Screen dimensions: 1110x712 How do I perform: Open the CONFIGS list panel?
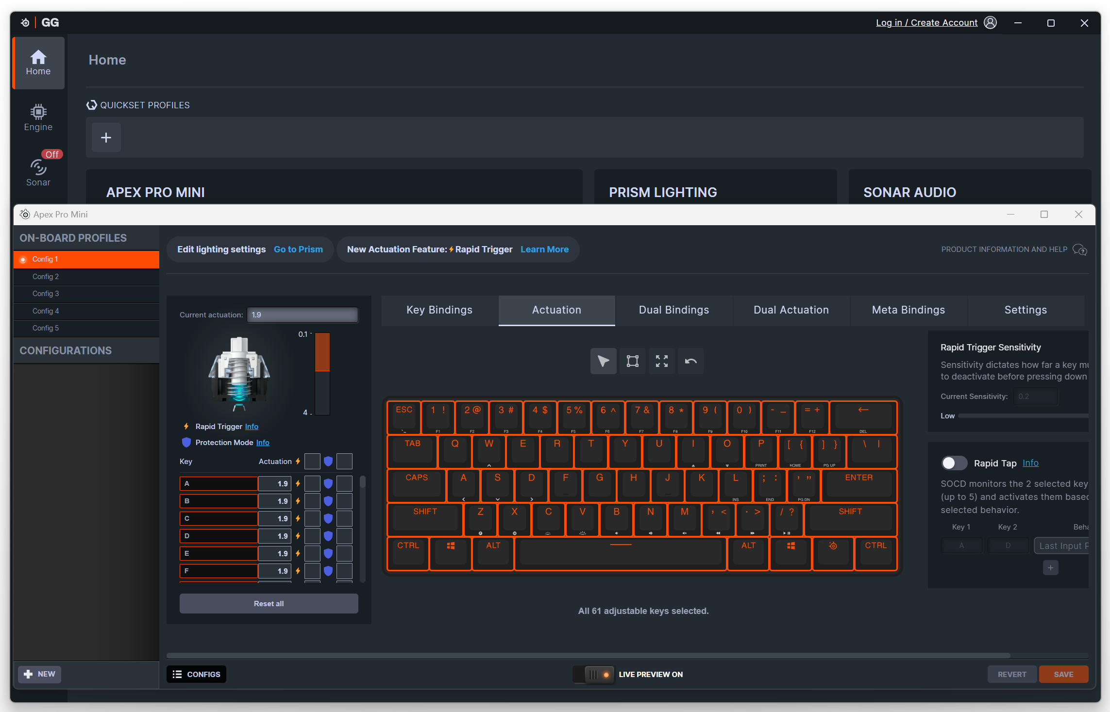(x=197, y=674)
